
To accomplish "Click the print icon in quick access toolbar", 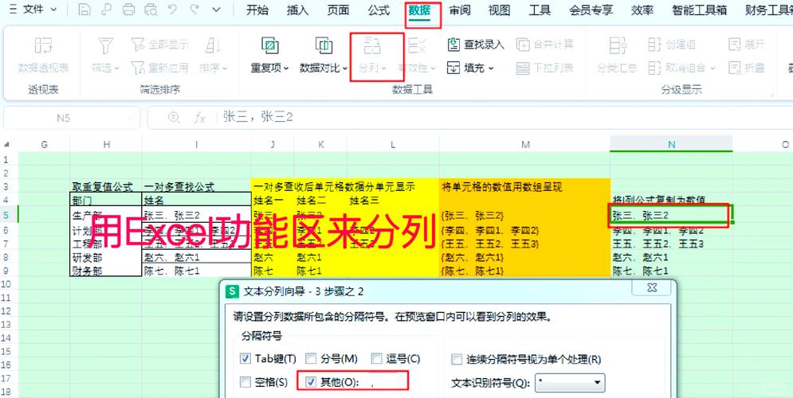I will [x=129, y=10].
